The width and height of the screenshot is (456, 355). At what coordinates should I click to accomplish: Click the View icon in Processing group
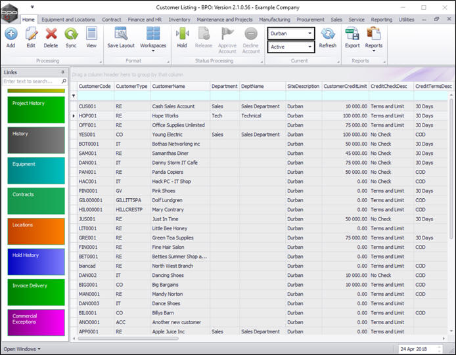(x=91, y=36)
